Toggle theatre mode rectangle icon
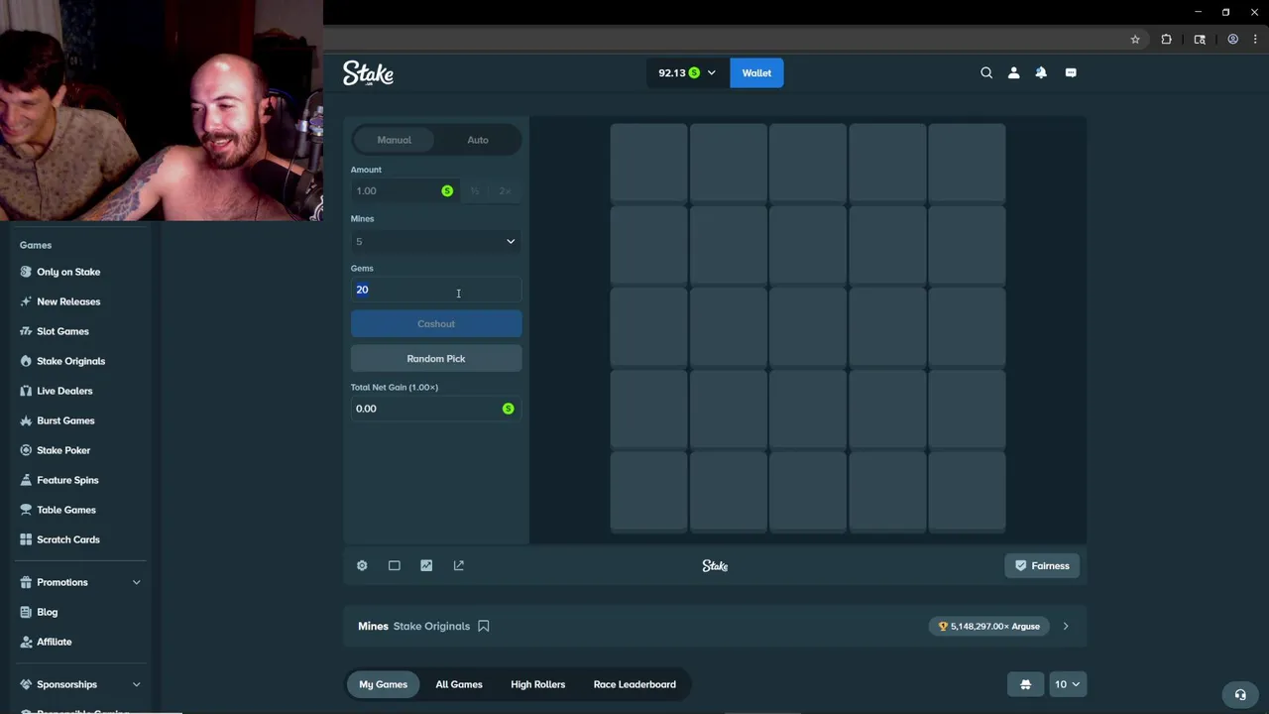The height and width of the screenshot is (714, 1269). coord(395,565)
